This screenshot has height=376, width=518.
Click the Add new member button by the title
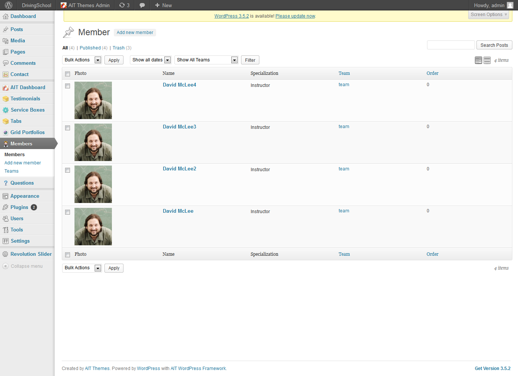click(135, 33)
